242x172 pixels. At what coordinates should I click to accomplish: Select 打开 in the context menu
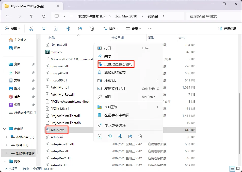click(128, 48)
